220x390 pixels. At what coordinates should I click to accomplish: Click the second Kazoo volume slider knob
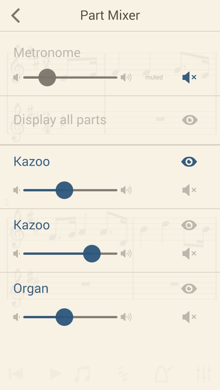coord(92,254)
